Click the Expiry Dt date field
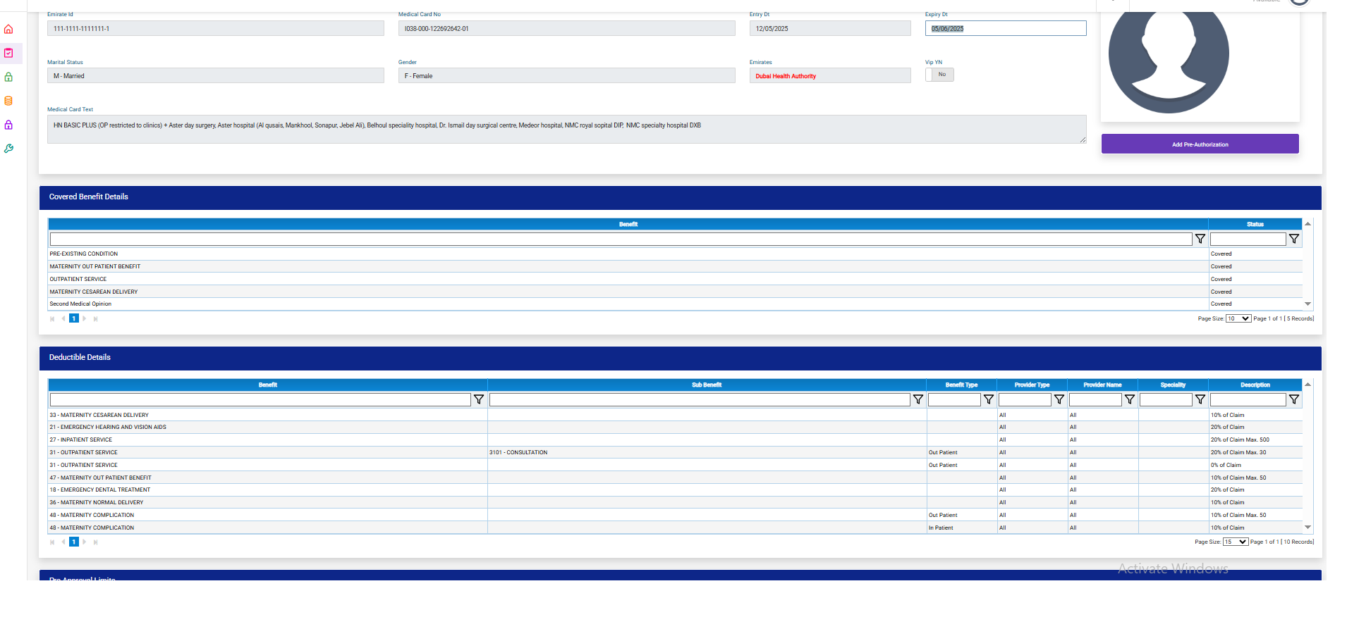The image size is (1347, 617). [x=1005, y=29]
